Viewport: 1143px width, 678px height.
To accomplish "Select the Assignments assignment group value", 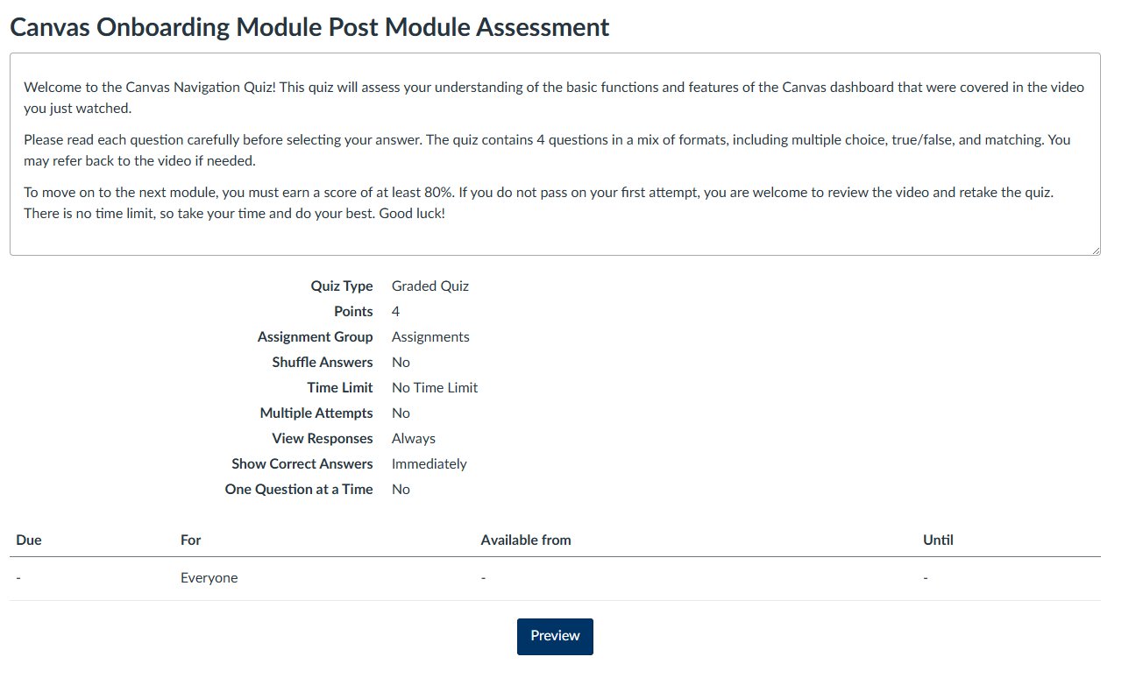I will tap(430, 336).
